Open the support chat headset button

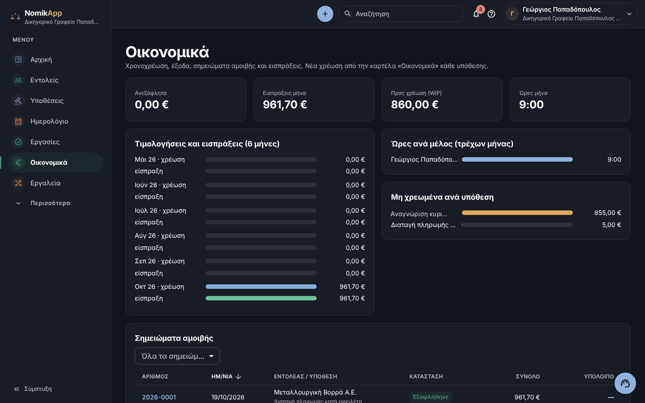(x=625, y=383)
